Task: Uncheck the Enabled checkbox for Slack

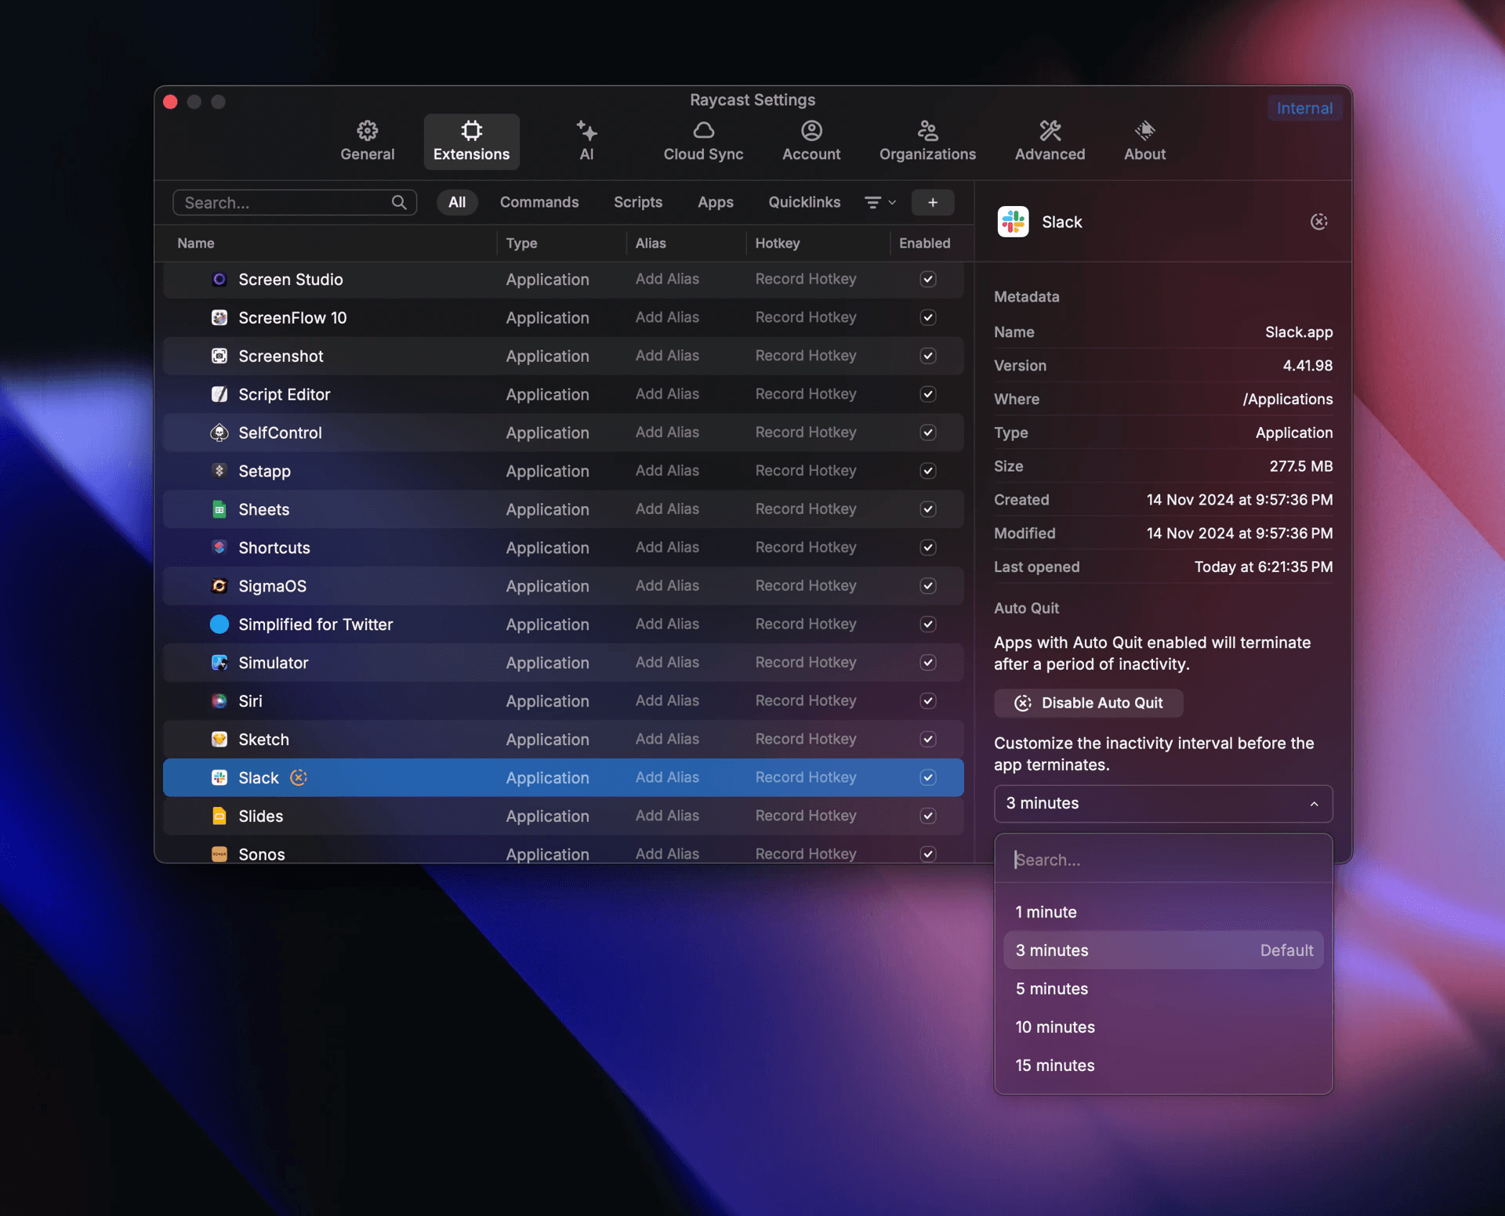Action: 927,777
